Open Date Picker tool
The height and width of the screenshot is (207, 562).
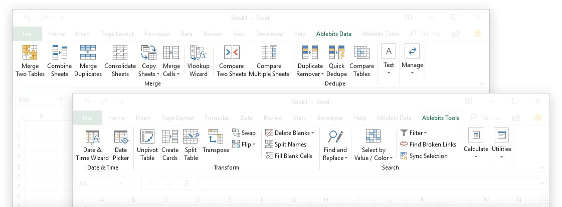[121, 145]
